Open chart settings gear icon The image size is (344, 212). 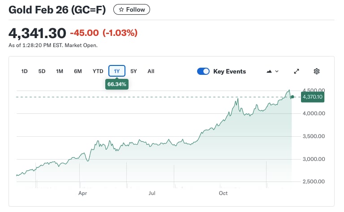[x=317, y=71]
